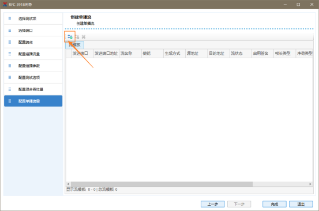Click the 发送端口 column header
Viewport: 319px width, 211px height.
click(82, 54)
